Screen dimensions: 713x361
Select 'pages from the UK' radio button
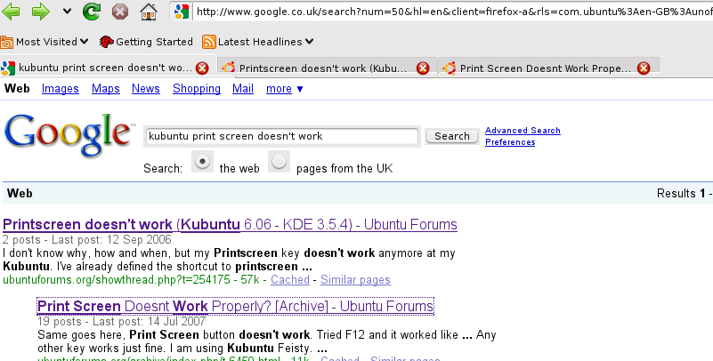(280, 162)
